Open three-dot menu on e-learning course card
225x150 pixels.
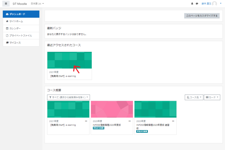tap(86, 121)
